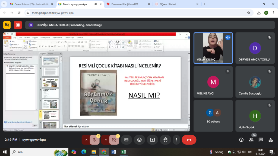Unmute the microphone in the call bar
Viewport: 278px width, 156px height.
coord(94,140)
